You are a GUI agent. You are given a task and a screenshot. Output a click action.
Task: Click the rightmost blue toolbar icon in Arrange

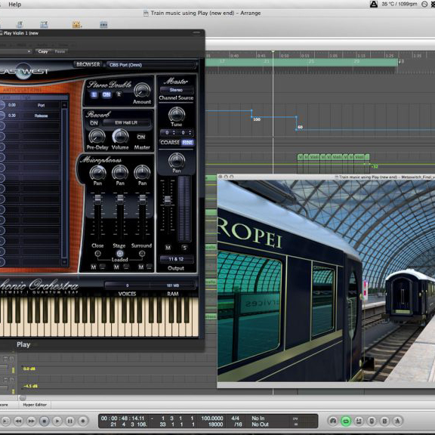point(103,25)
